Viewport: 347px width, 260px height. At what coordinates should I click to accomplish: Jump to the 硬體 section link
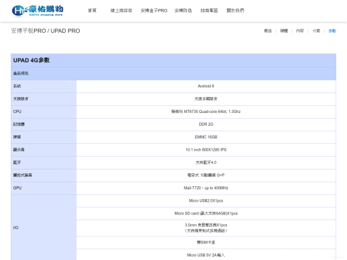tap(284, 31)
